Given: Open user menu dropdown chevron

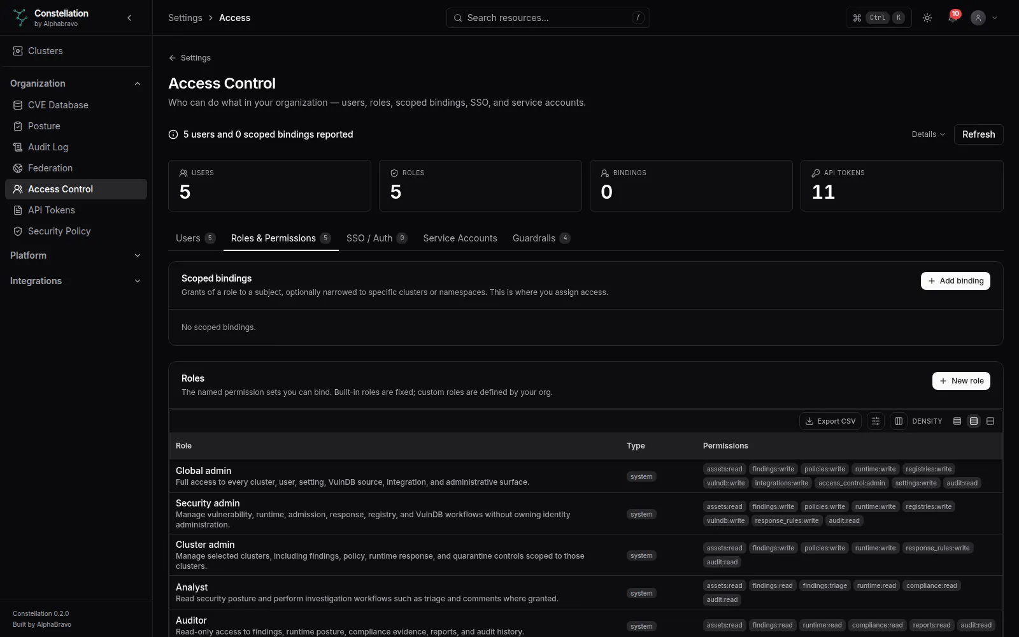Looking at the screenshot, I should 995,18.
